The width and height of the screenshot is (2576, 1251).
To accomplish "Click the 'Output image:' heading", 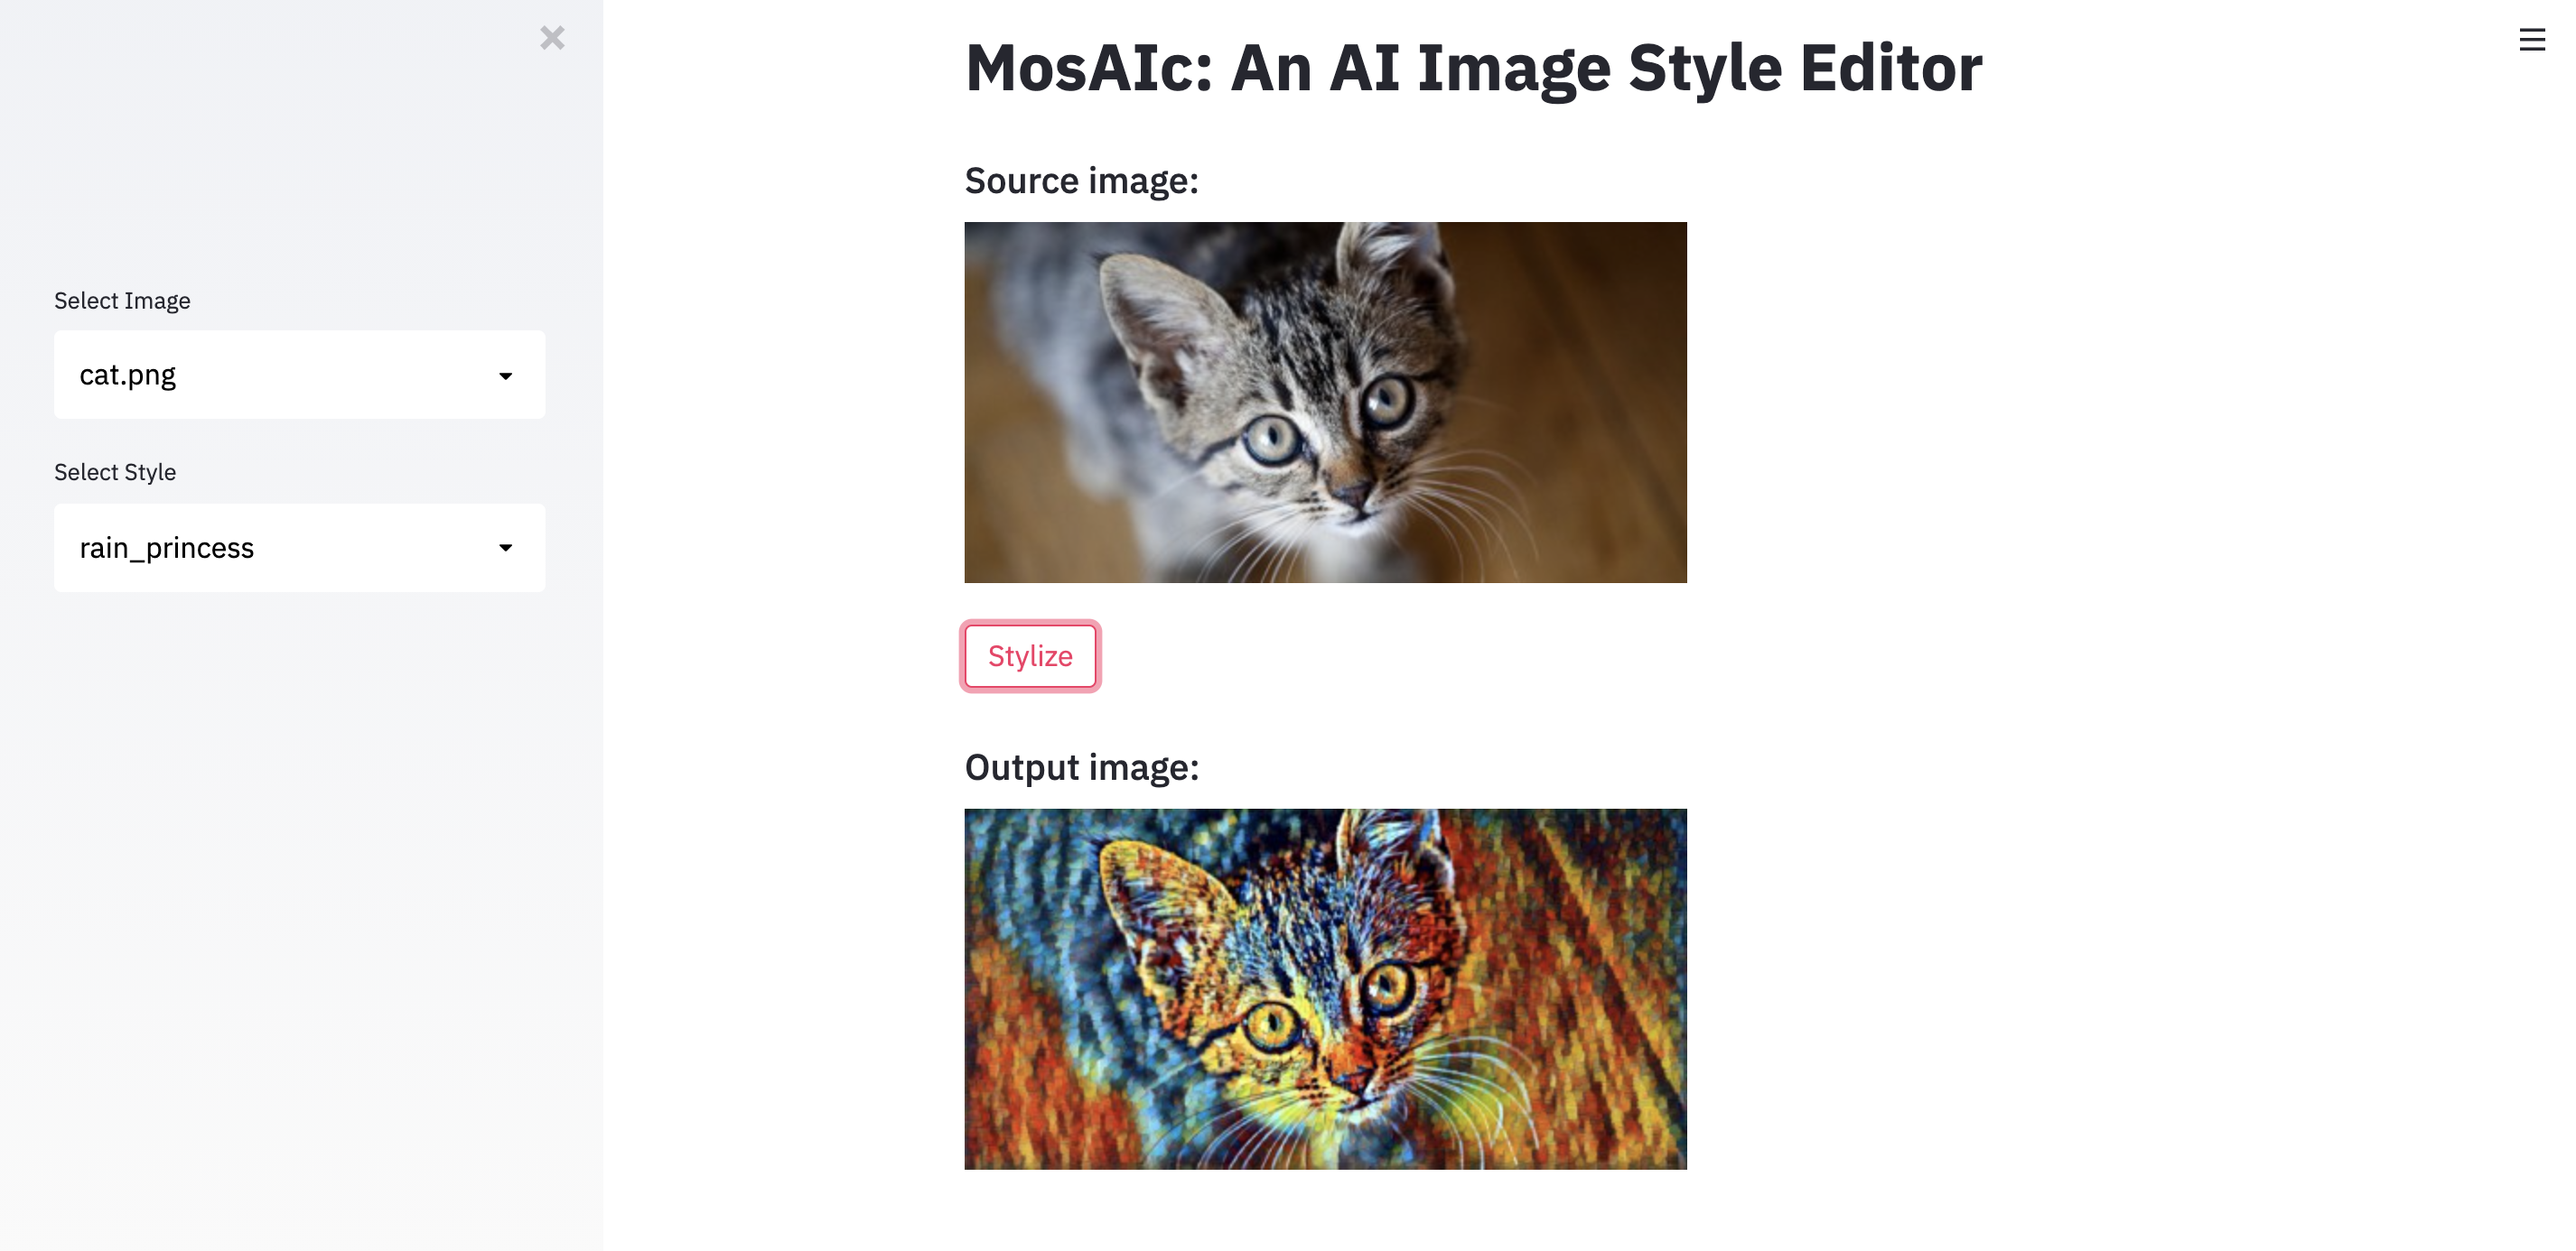I will pyautogui.click(x=1081, y=767).
